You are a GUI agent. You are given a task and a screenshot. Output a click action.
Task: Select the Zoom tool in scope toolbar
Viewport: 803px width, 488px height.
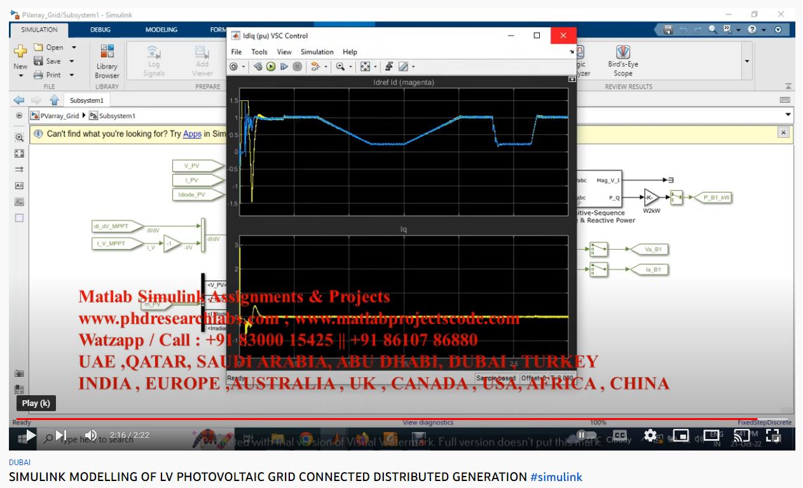tap(341, 66)
